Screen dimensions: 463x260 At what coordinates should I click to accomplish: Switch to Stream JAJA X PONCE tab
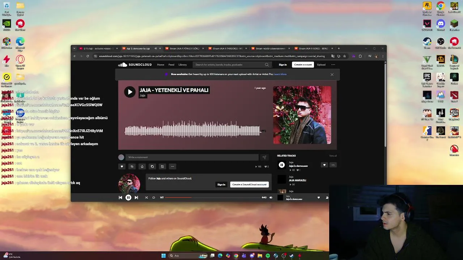184,48
